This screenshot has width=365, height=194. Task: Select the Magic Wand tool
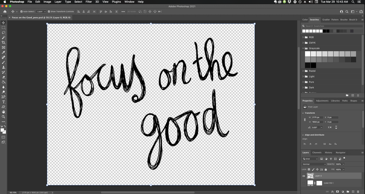pyautogui.click(x=4, y=38)
